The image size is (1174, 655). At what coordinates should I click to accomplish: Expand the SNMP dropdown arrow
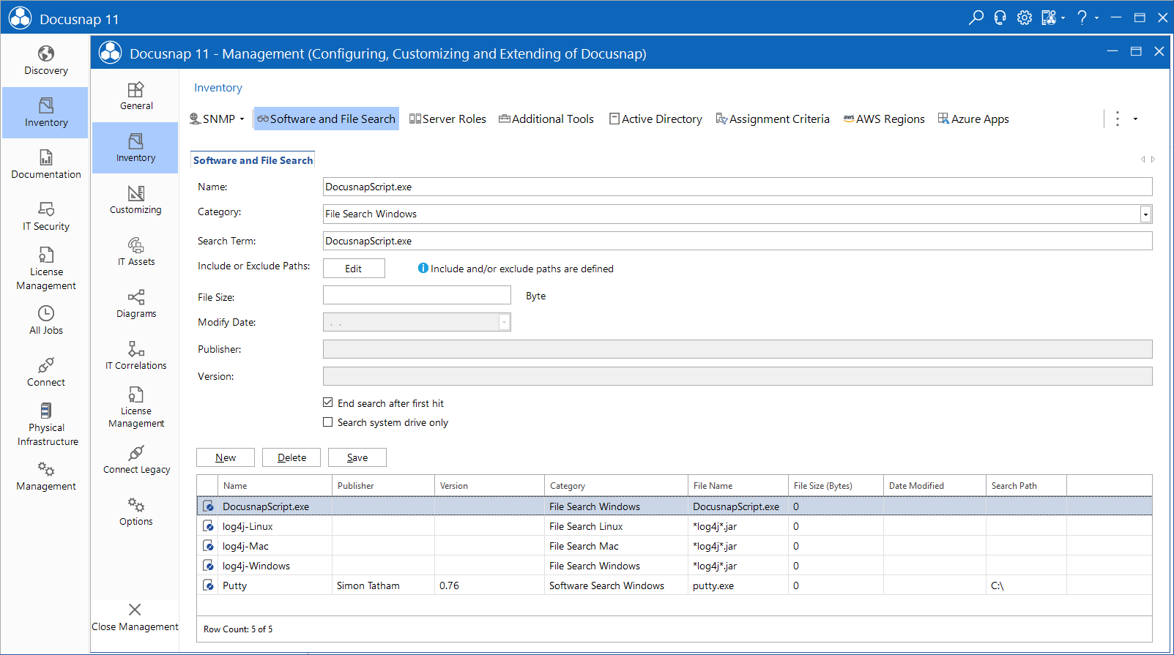pos(242,119)
